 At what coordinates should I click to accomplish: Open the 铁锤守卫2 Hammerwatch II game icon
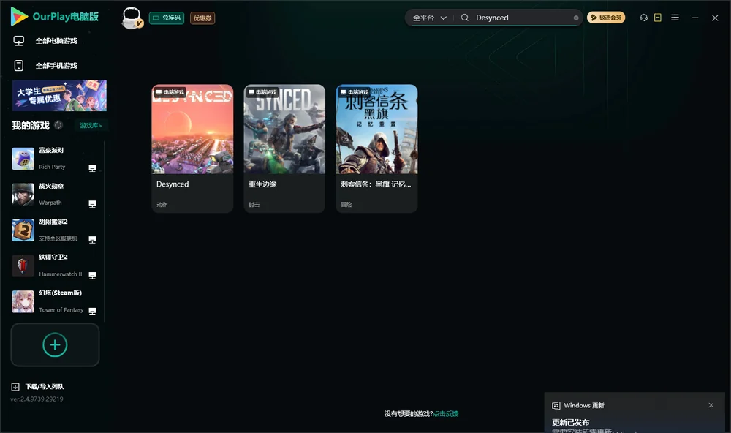pyautogui.click(x=23, y=266)
